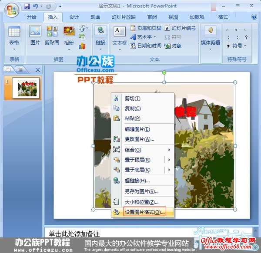Click the Office button logo
Screen dimensions: 261x253
(11, 9)
